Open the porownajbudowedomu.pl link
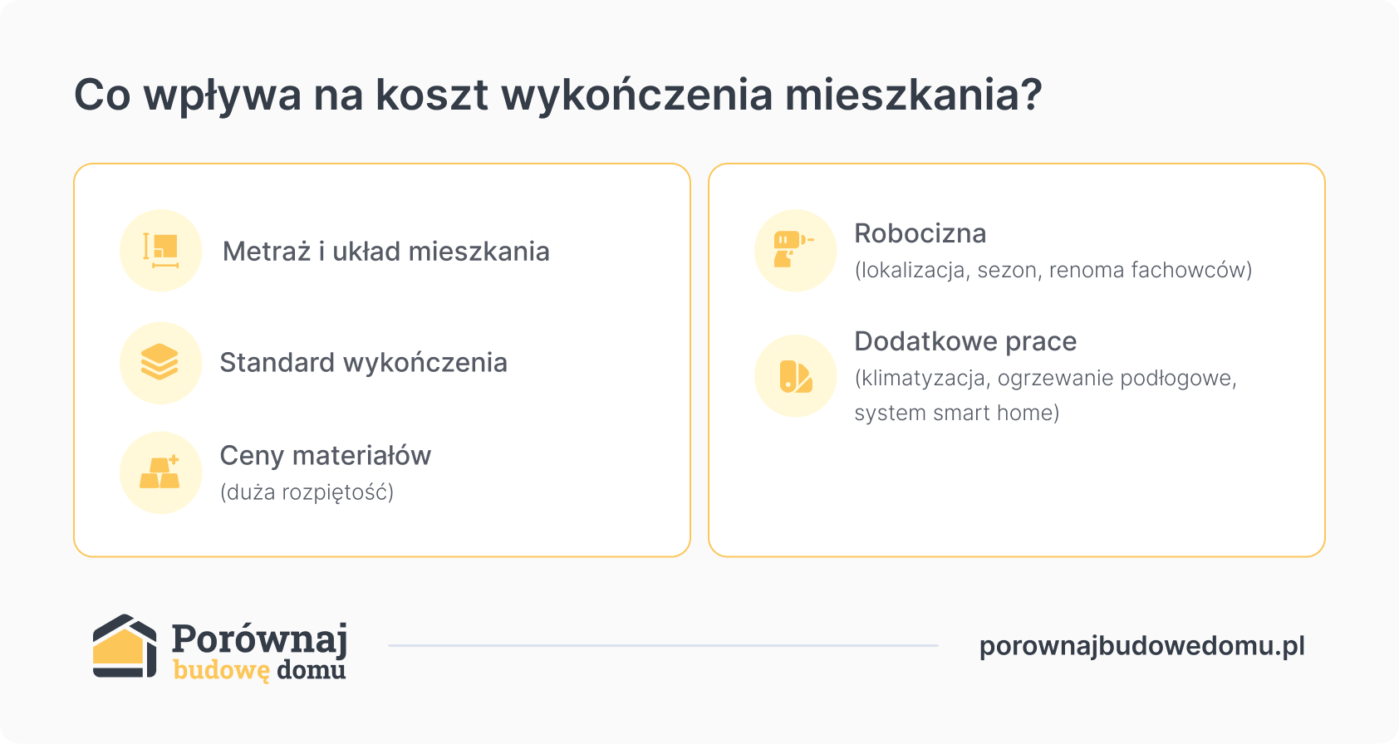Screen dimensions: 1399x744 coord(1141,646)
